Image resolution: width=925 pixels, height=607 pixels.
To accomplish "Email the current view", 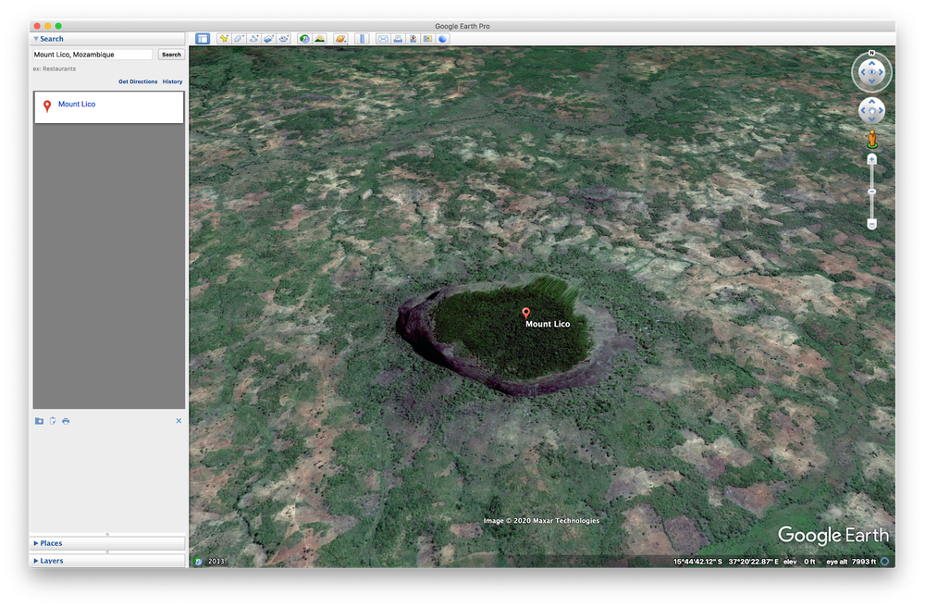I will [383, 39].
